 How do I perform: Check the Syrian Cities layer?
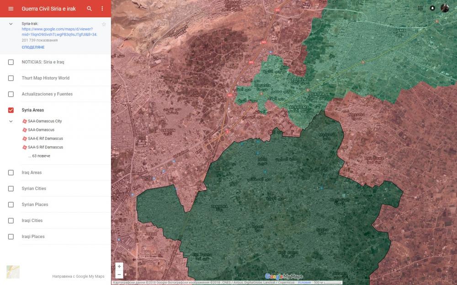11,188
